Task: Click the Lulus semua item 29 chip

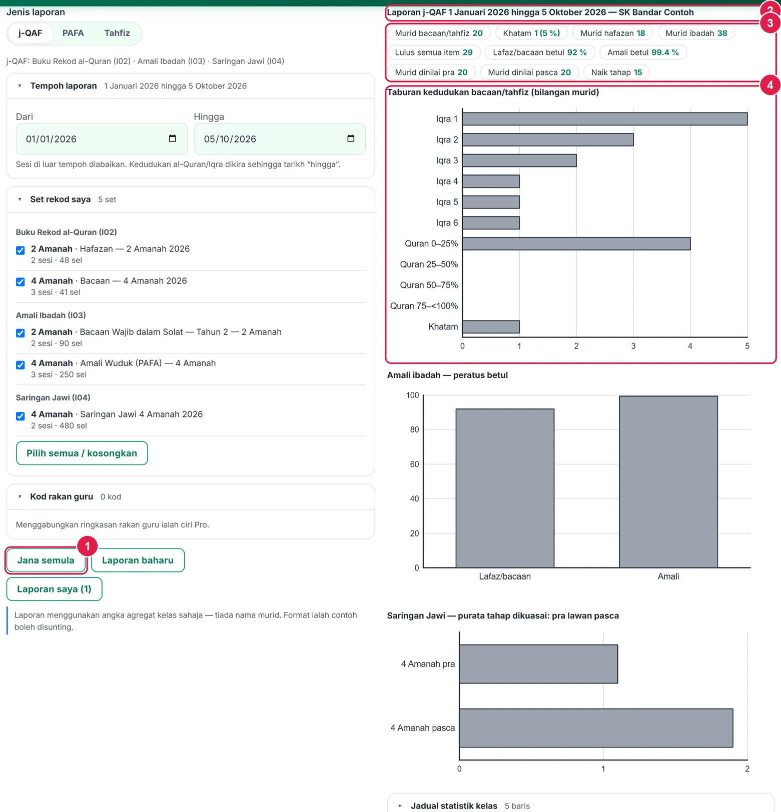Action: click(x=434, y=52)
